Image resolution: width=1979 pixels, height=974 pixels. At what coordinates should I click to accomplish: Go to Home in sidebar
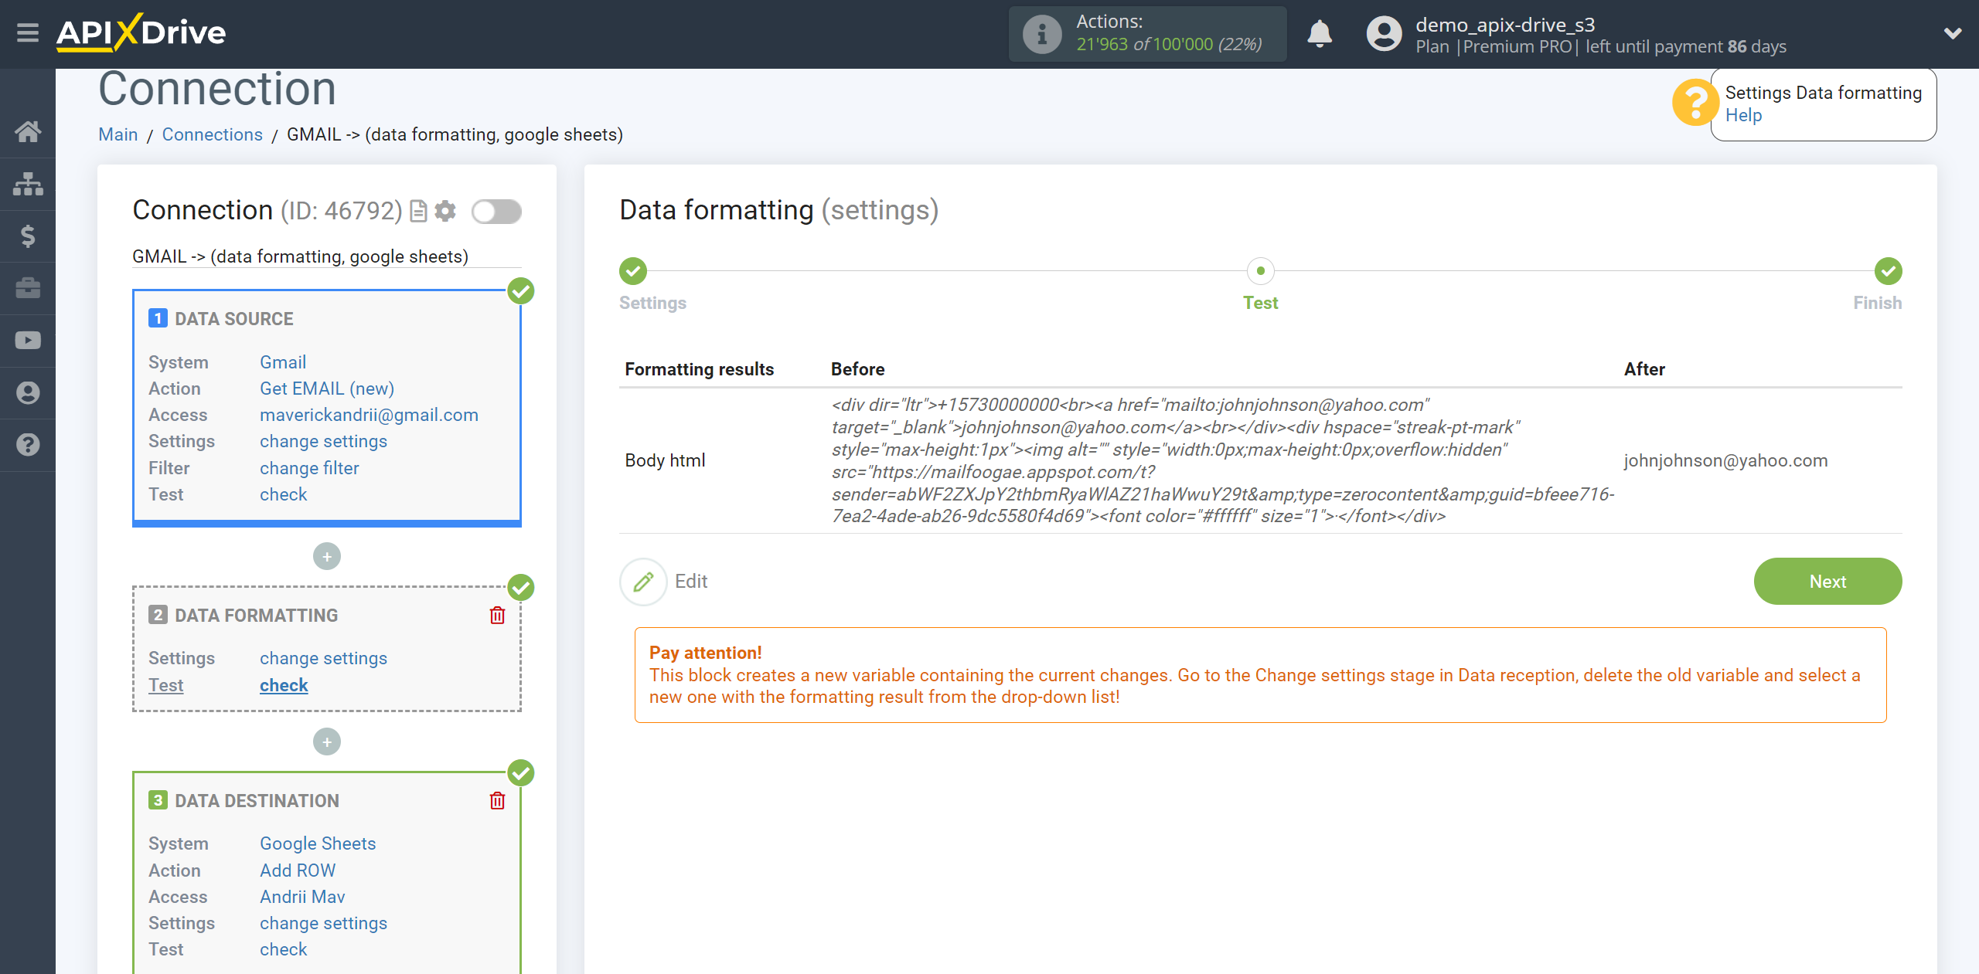coord(28,131)
